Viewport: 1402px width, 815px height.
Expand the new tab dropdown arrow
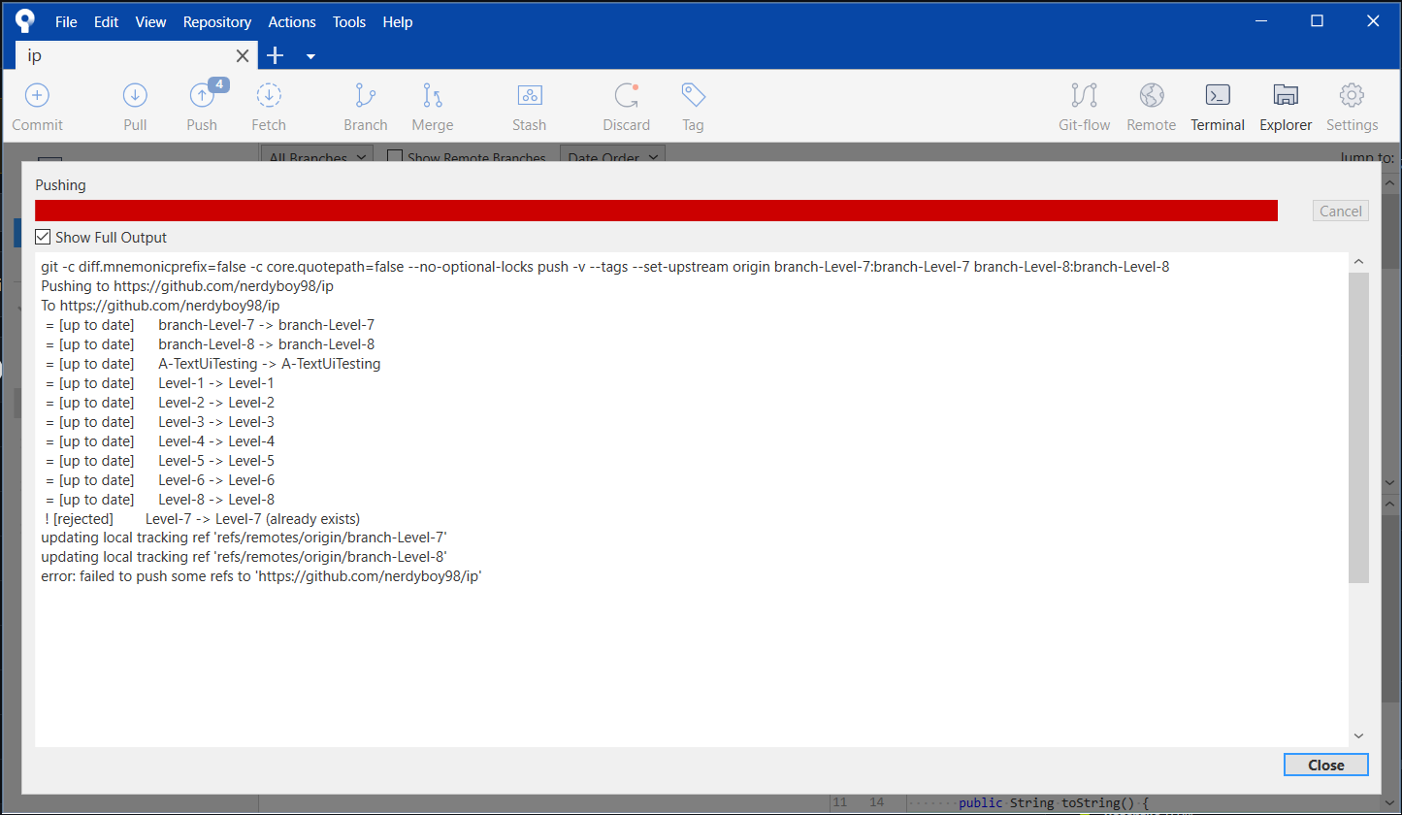tap(310, 56)
